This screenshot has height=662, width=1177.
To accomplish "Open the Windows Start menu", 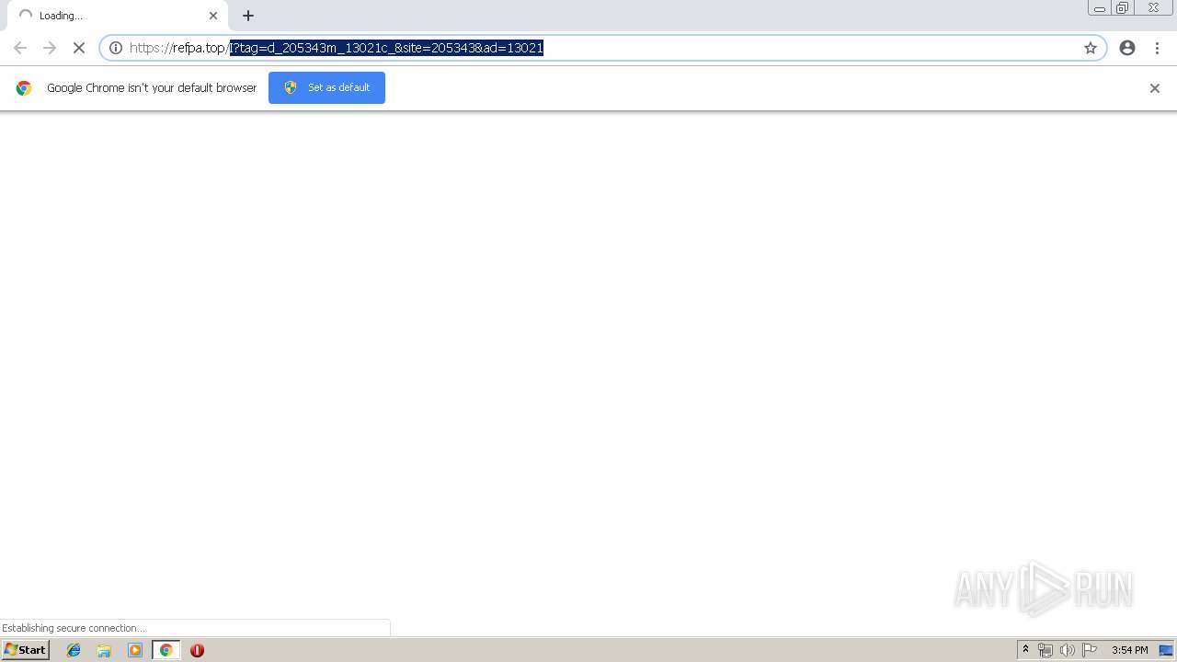I will pyautogui.click(x=26, y=650).
